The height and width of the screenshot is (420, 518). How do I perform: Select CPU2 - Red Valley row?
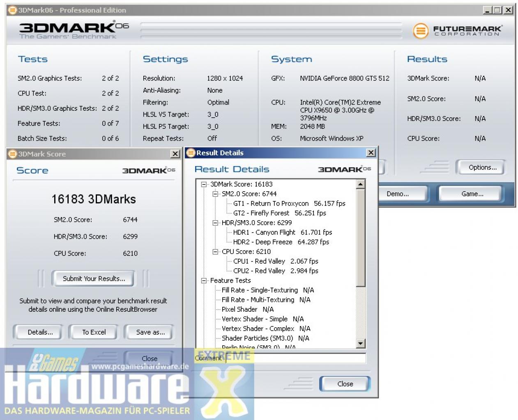[x=276, y=271]
